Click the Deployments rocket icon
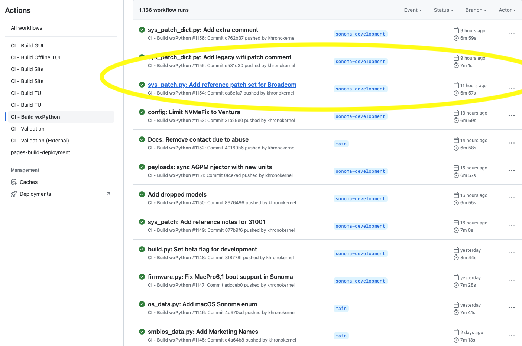 [14, 194]
